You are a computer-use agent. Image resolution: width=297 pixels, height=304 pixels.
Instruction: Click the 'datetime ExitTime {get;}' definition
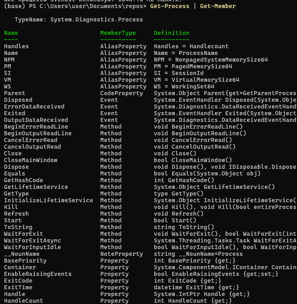pos(196,287)
